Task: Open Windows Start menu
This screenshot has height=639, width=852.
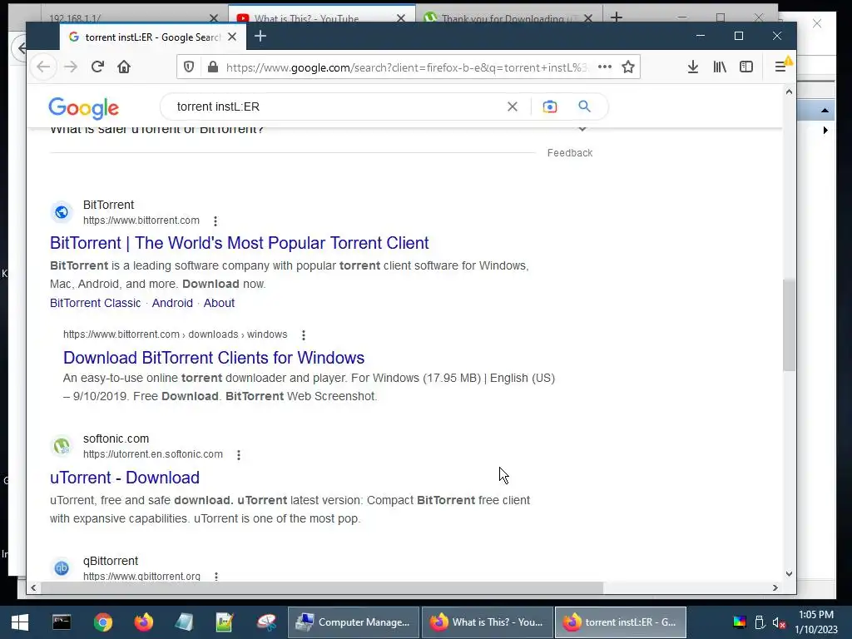Action: click(20, 622)
